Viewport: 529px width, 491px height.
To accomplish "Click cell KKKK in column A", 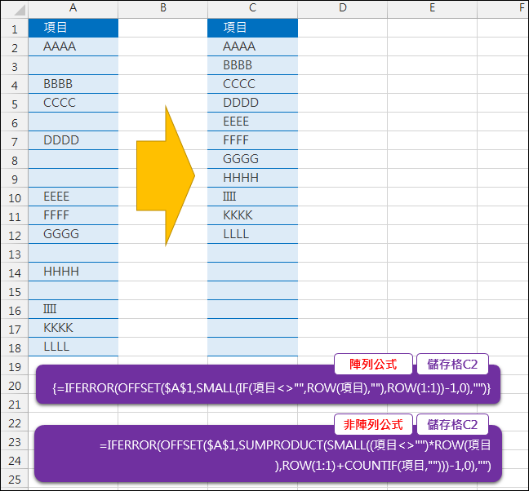I will (73, 328).
